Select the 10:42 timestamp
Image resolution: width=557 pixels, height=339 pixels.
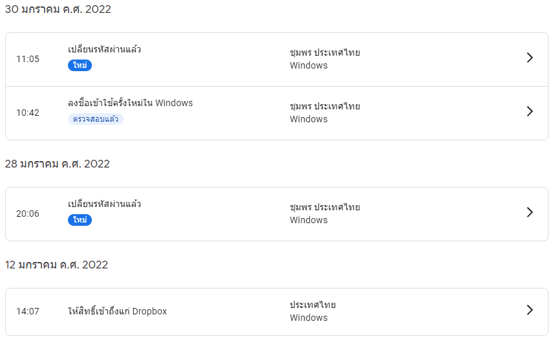coord(28,113)
